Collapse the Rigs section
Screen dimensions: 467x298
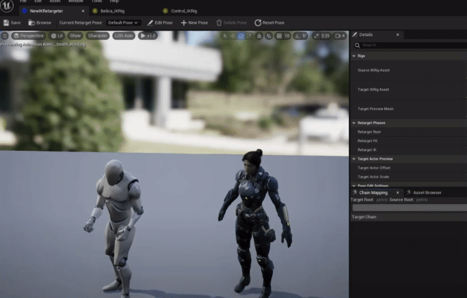(354, 55)
